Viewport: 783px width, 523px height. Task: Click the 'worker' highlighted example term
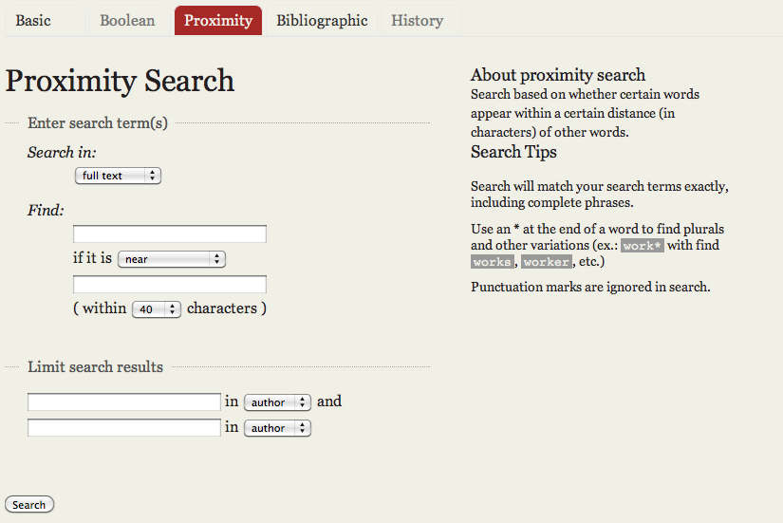[547, 262]
